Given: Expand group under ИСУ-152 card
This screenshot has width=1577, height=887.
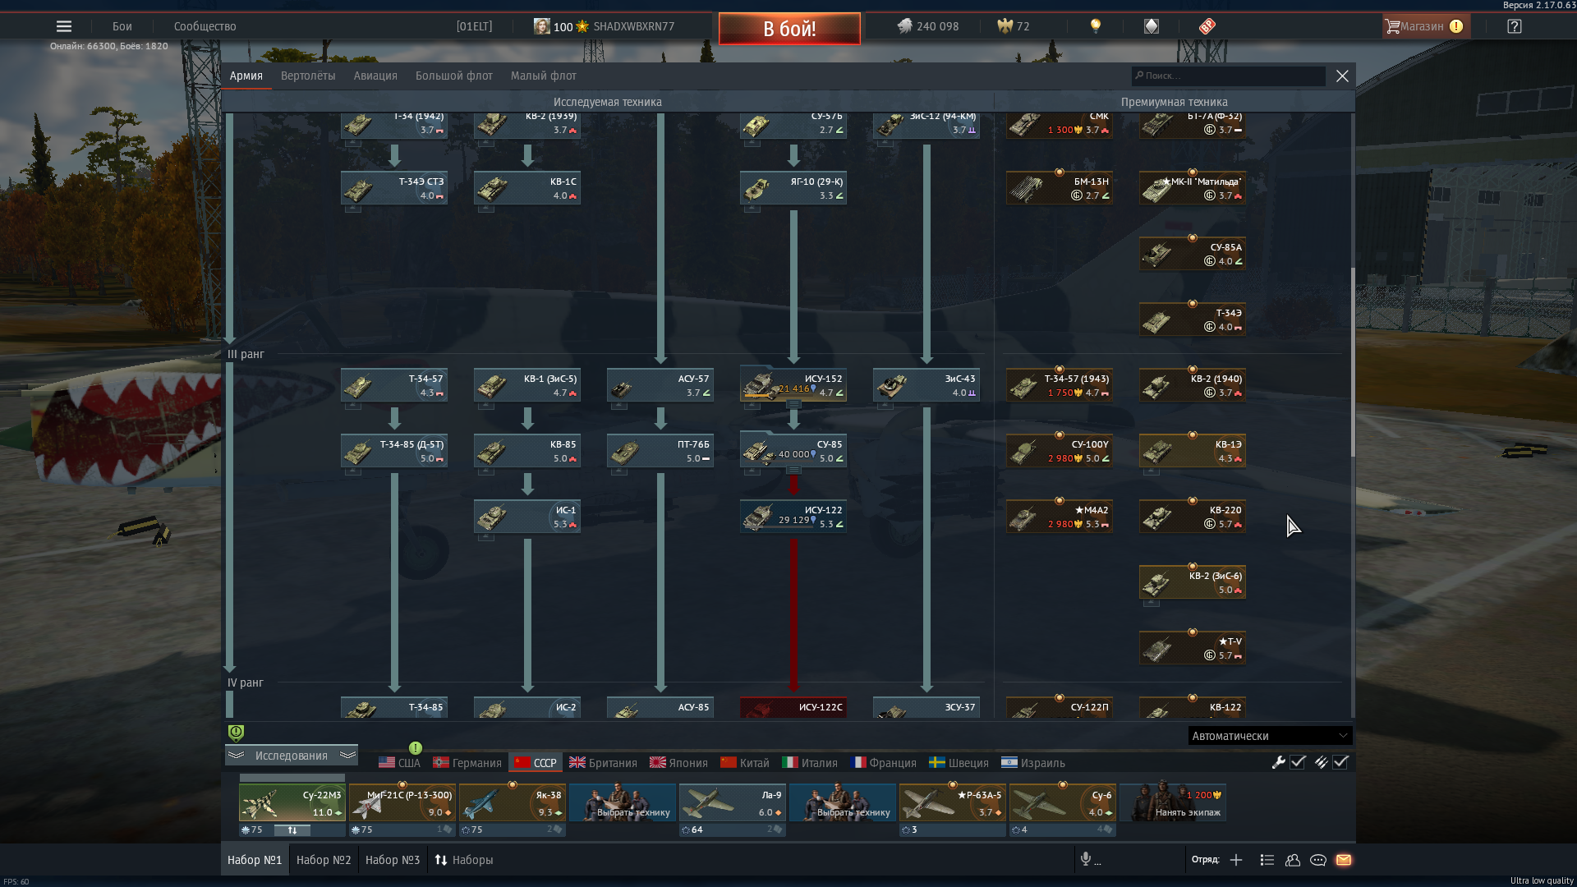Looking at the screenshot, I should pos(793,405).
